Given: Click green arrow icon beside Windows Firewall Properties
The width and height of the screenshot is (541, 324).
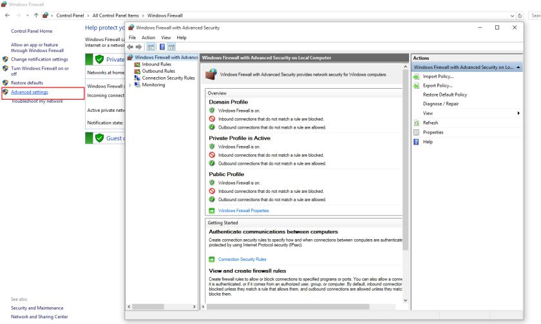Looking at the screenshot, I should [212, 211].
